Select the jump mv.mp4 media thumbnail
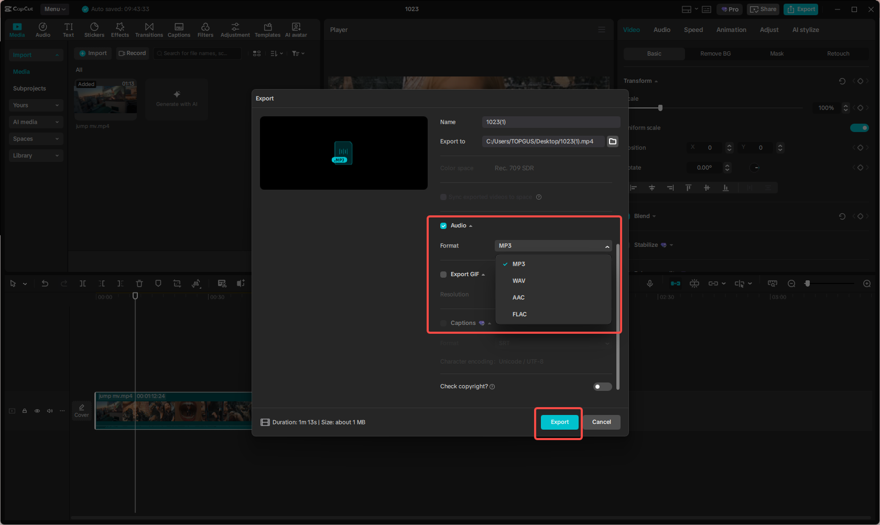The width and height of the screenshot is (880, 525). 105,100
